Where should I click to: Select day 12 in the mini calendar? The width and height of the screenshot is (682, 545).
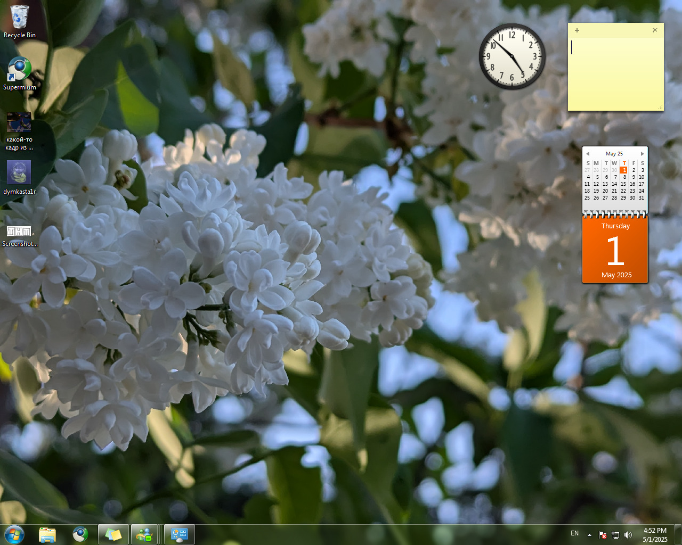pyautogui.click(x=596, y=184)
